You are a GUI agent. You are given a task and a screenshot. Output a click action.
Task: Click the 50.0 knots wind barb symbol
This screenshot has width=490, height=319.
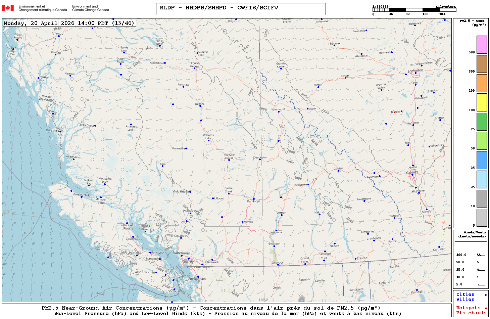point(481,262)
